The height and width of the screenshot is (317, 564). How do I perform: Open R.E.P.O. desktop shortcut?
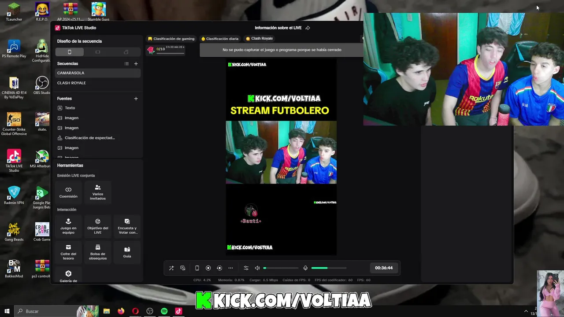pyautogui.click(x=42, y=12)
